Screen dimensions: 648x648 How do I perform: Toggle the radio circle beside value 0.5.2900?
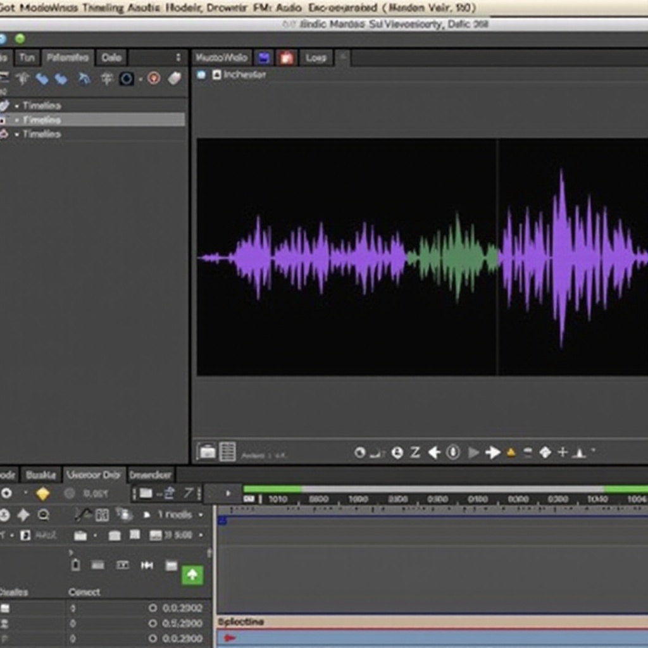153,623
